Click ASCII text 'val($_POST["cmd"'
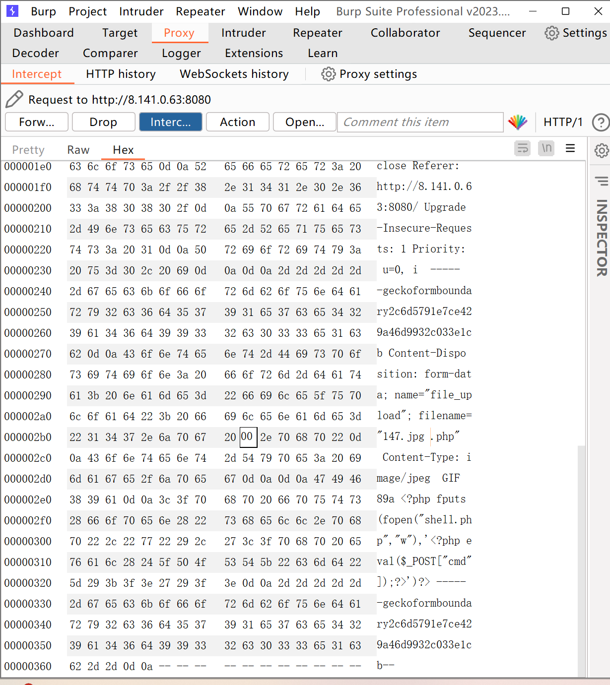Viewport: 610px width, 685px height. [424, 561]
